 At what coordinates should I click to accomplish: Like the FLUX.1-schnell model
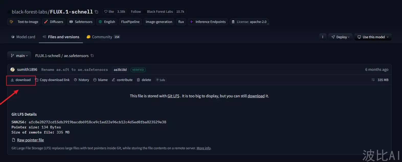click(109, 12)
